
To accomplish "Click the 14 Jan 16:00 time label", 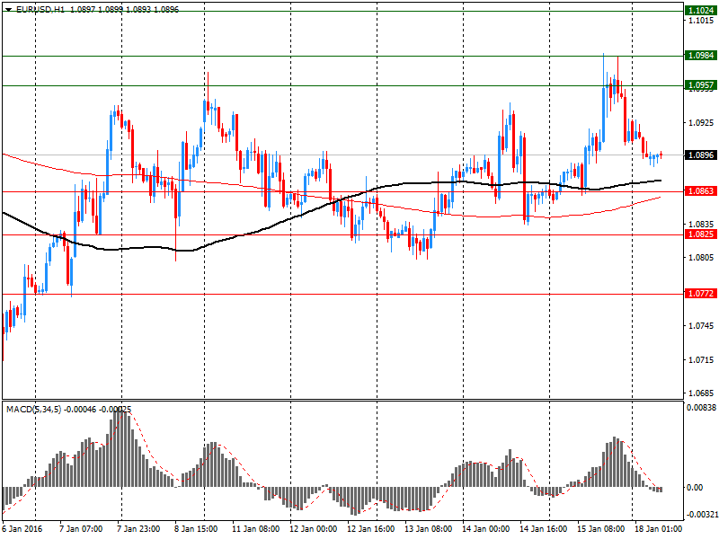I will pos(543,529).
